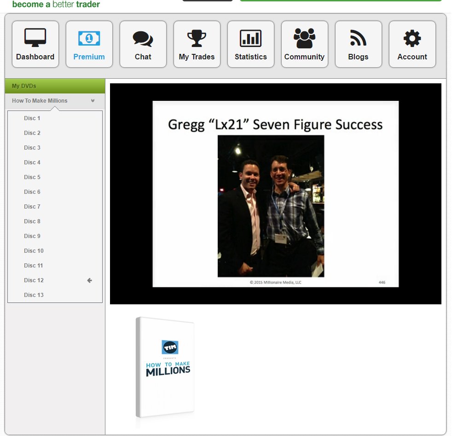Open Disc 6
452x436 pixels.
(x=32, y=192)
